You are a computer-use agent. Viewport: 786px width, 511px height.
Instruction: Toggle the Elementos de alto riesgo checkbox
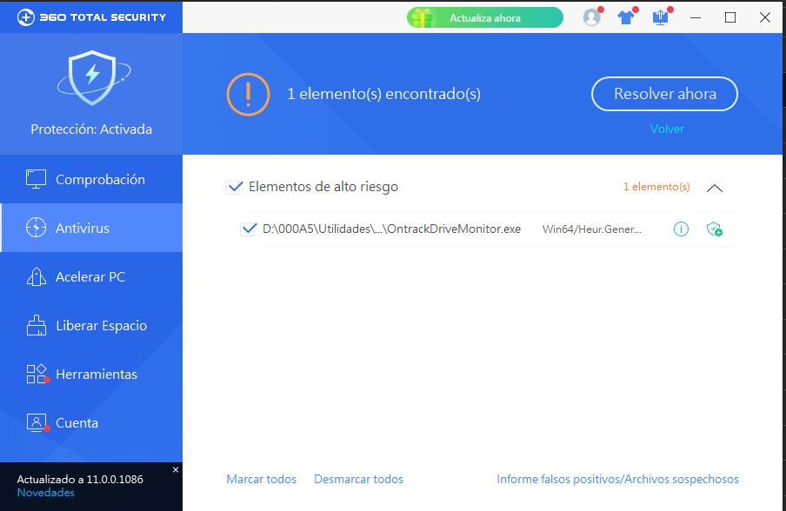tap(235, 187)
